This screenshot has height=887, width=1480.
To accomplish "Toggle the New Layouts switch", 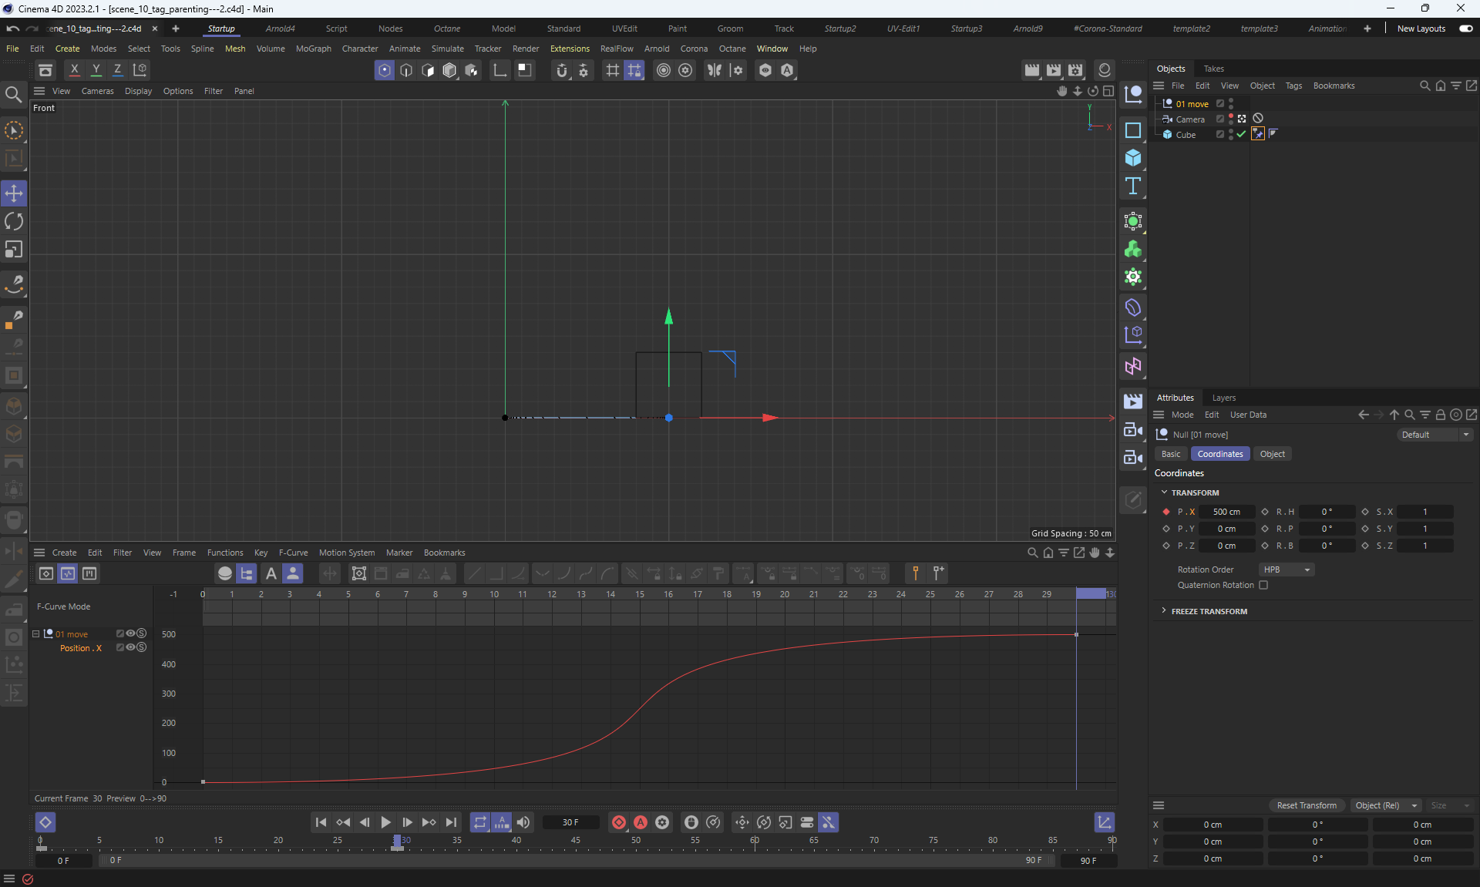I will 1465,29.
